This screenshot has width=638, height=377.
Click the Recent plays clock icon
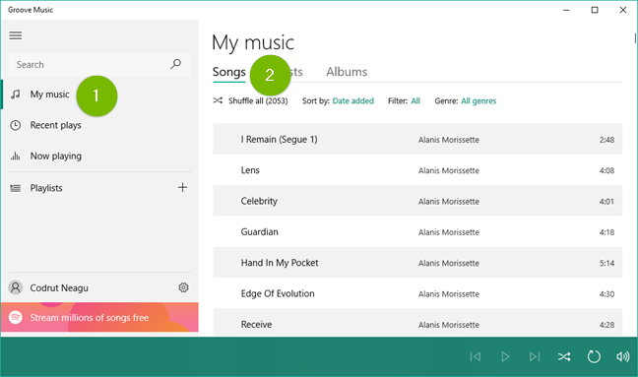(16, 125)
